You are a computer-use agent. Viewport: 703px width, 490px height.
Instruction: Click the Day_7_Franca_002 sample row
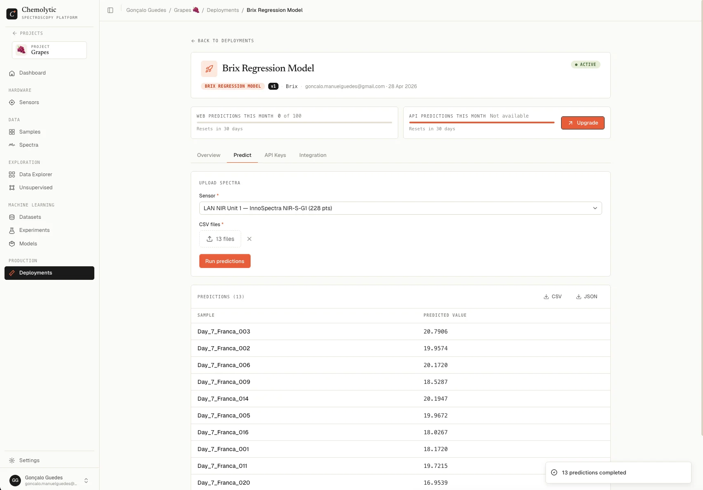(400, 348)
